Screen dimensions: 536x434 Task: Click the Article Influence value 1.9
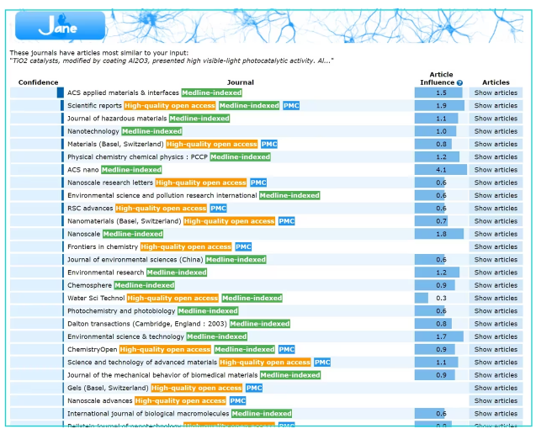click(441, 106)
